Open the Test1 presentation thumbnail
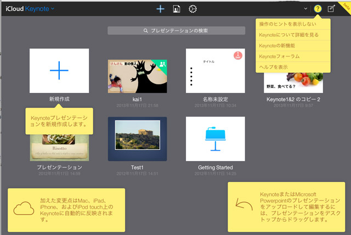The width and height of the screenshot is (351, 235). 137,139
